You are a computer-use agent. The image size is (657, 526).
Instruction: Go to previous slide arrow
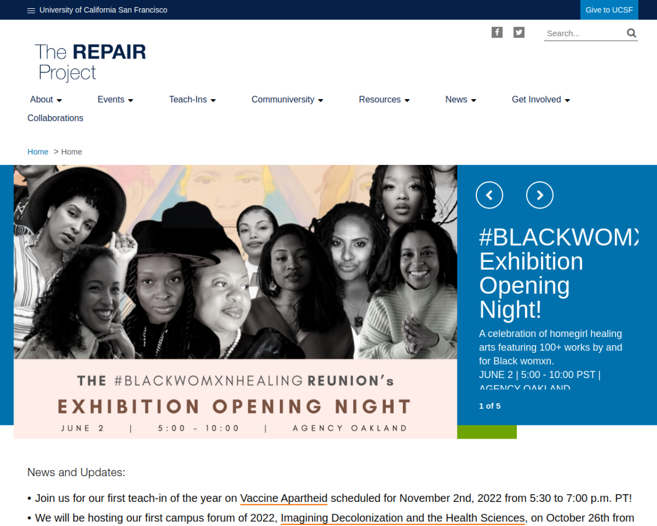click(489, 195)
